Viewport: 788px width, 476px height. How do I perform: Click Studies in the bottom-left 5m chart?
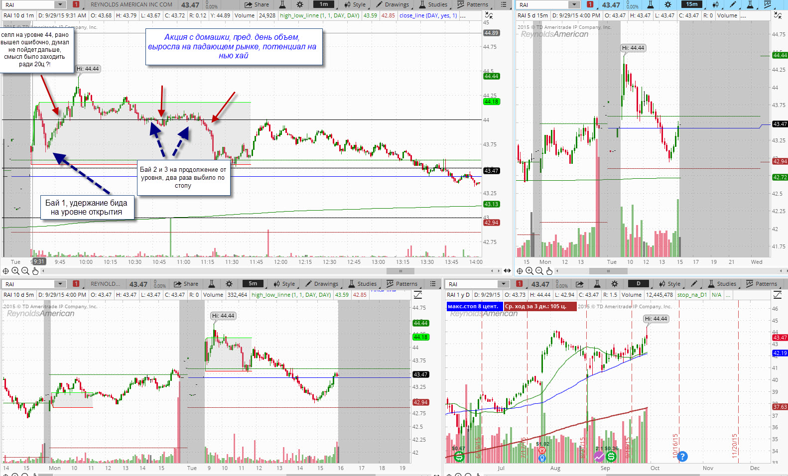click(363, 284)
